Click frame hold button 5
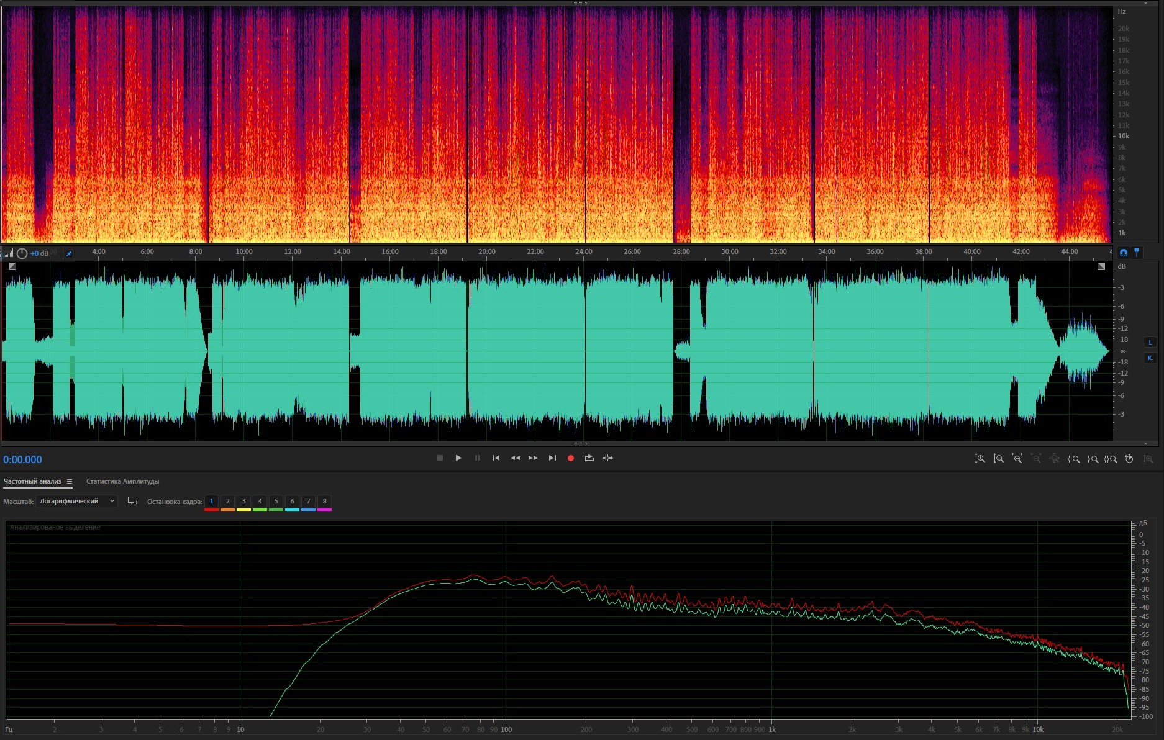 [276, 501]
